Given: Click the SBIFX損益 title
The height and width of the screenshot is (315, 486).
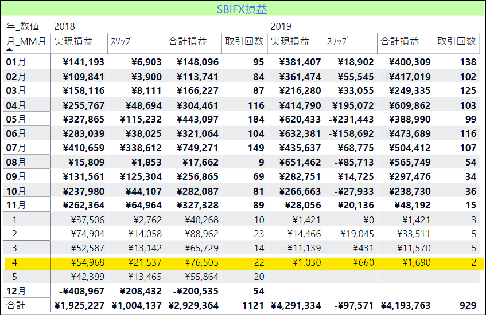Looking at the screenshot, I should [x=242, y=9].
